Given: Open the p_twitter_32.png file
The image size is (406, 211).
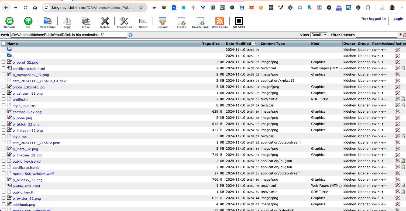Looking at the screenshot, I should pos(27,198).
